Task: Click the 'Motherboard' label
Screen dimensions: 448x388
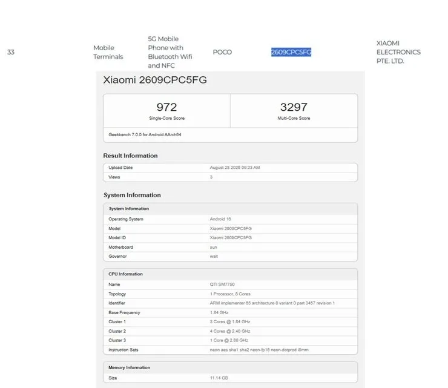Action: click(120, 247)
